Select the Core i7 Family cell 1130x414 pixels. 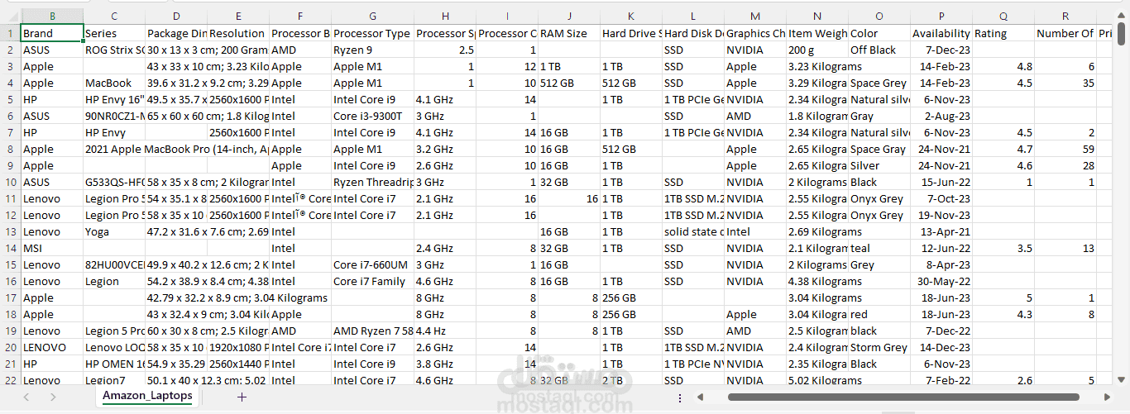[373, 282]
